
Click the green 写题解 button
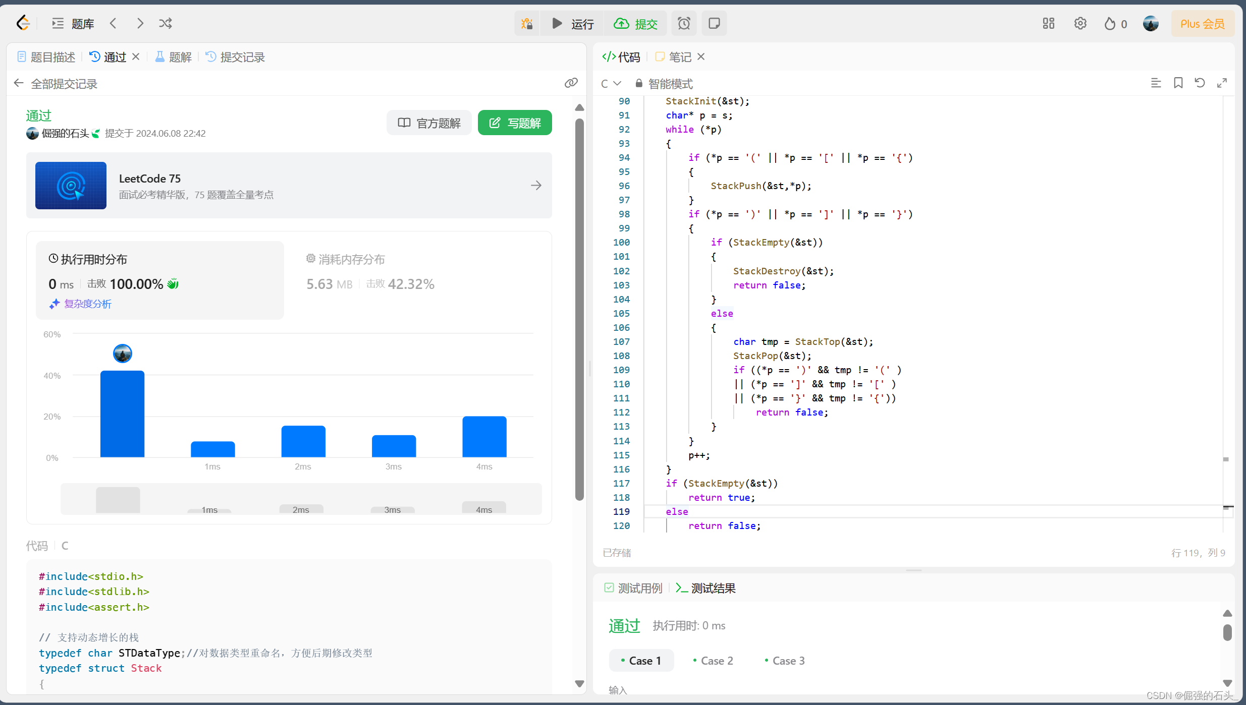pyautogui.click(x=514, y=123)
